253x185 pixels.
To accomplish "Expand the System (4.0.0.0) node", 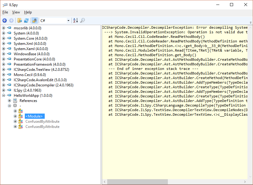I will coord(4,33).
